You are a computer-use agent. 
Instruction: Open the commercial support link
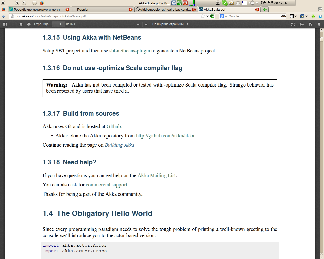pyautogui.click(x=106, y=185)
